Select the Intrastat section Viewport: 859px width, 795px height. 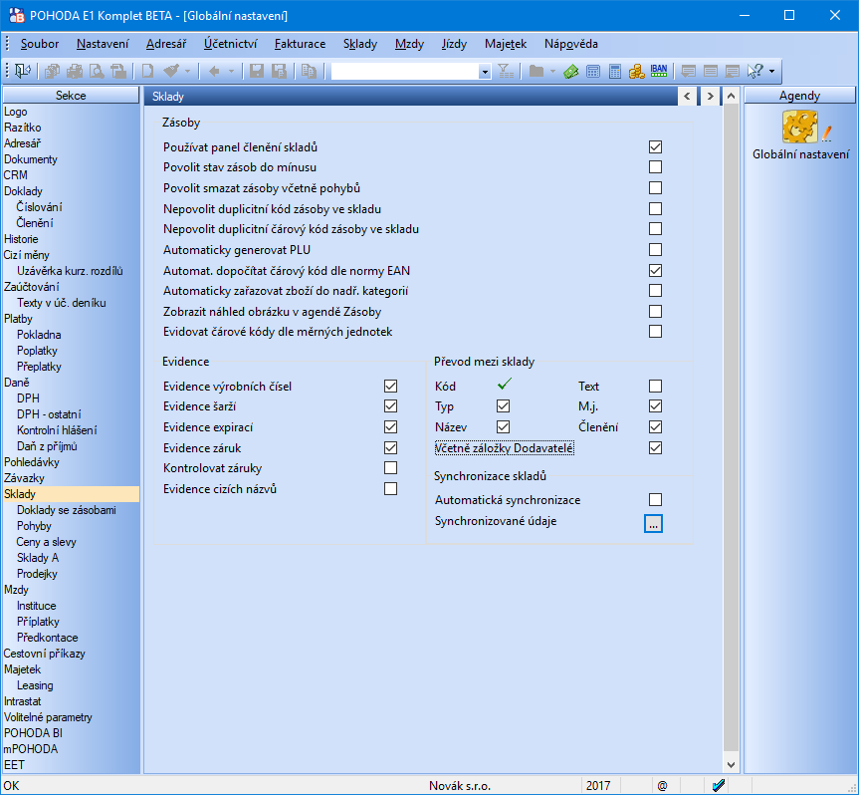click(x=23, y=701)
